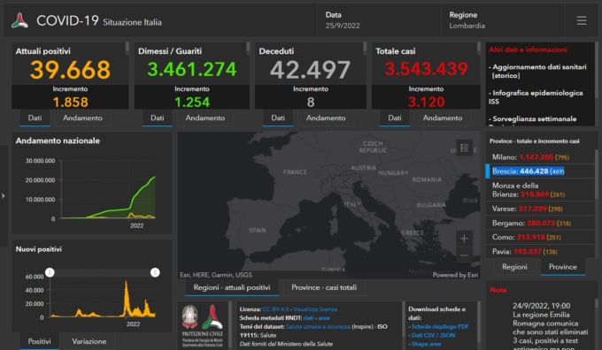The height and width of the screenshot is (350, 602).
Task: Zoom out on the map
Action: tap(464, 255)
